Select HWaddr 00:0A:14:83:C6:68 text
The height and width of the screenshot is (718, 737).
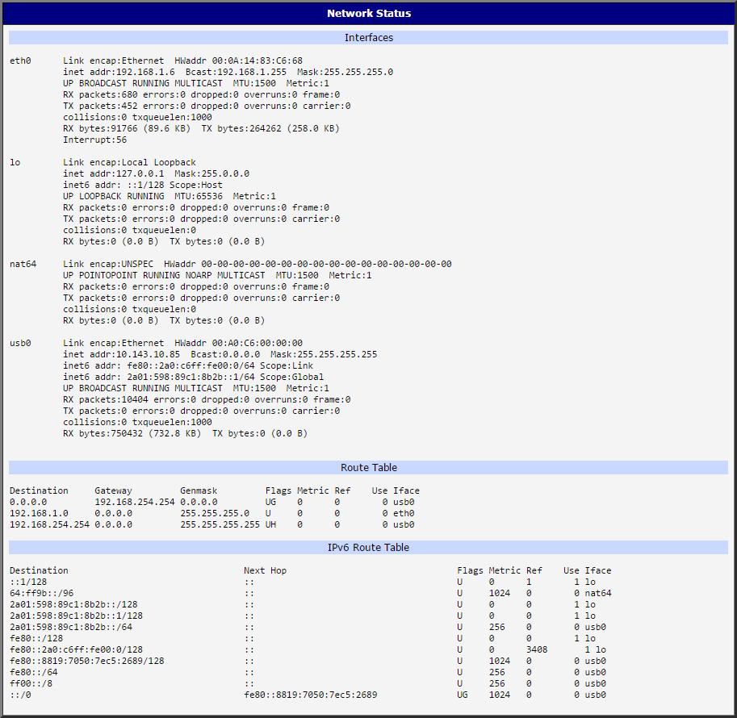(x=238, y=61)
